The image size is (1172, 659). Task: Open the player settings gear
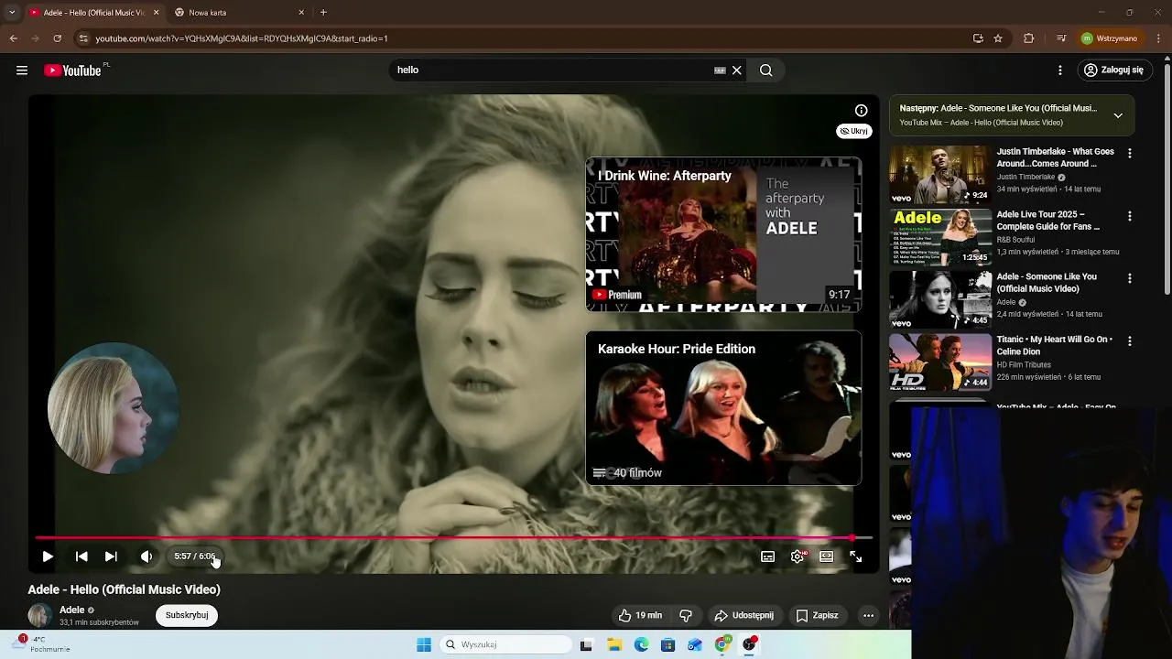click(798, 556)
